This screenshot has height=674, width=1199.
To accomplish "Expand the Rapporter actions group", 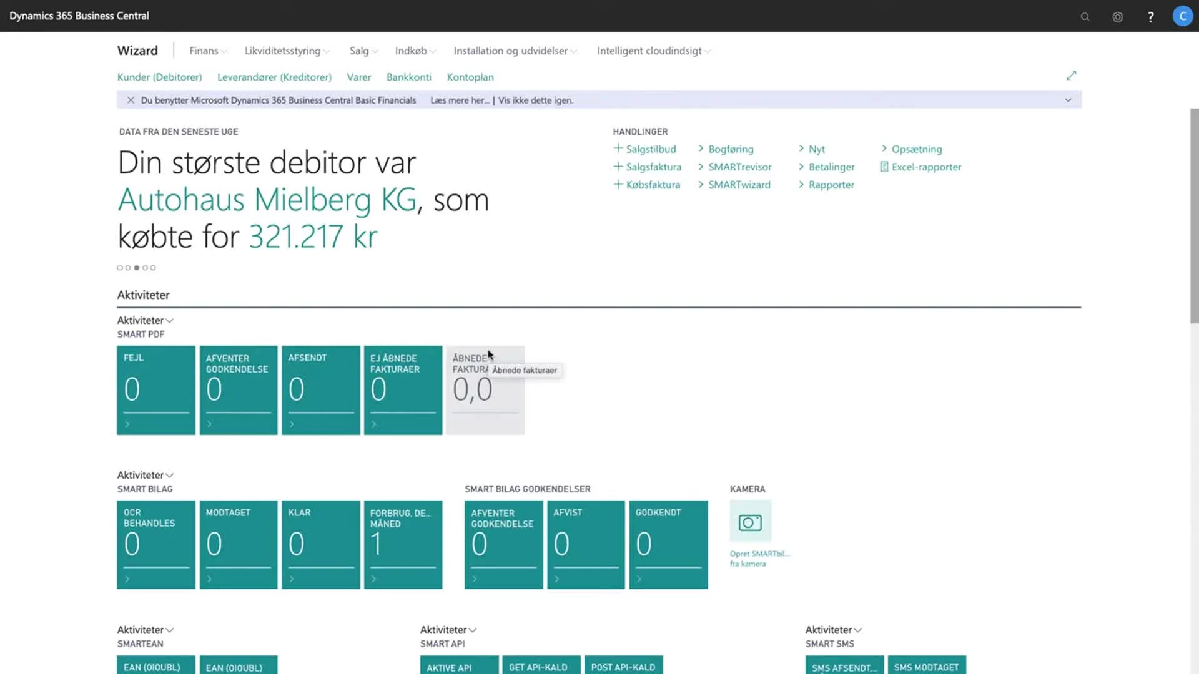I will point(826,185).
